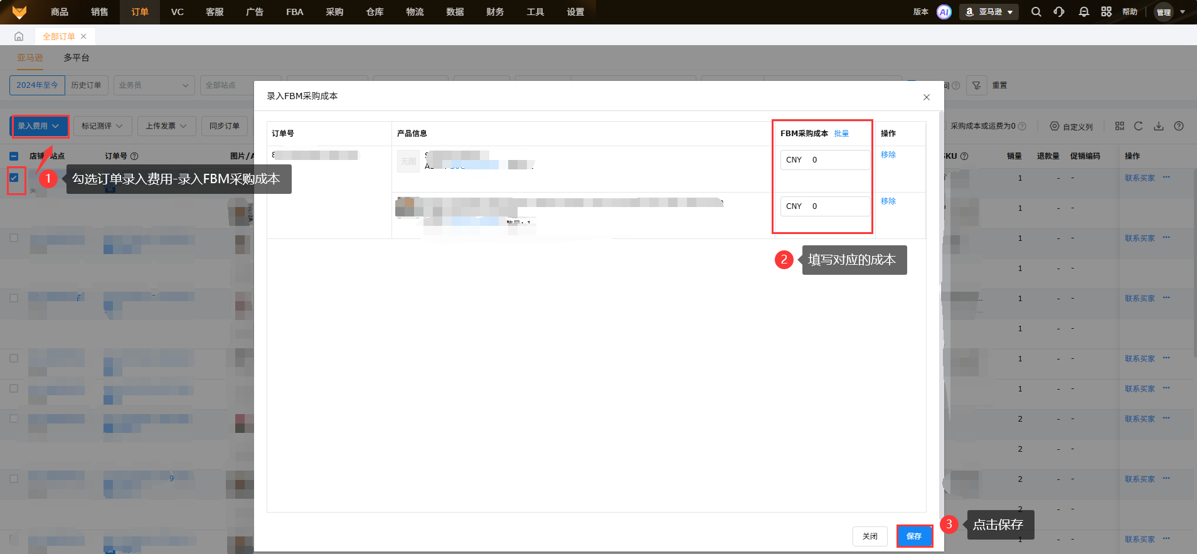Open the apps grid icon in the top bar
Screen dimensions: 1197x554
point(1106,12)
